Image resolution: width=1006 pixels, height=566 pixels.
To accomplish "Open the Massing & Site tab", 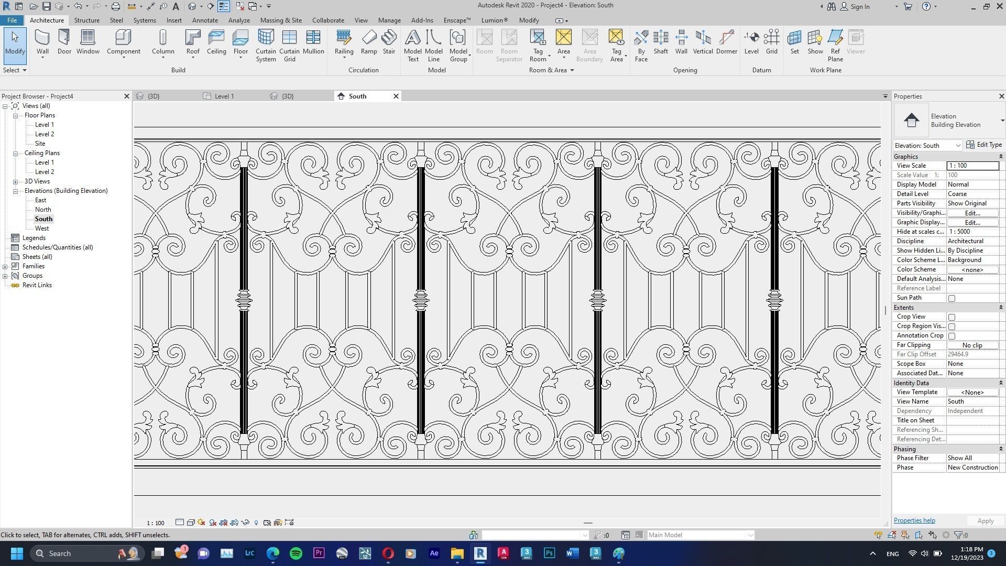I will pos(281,20).
